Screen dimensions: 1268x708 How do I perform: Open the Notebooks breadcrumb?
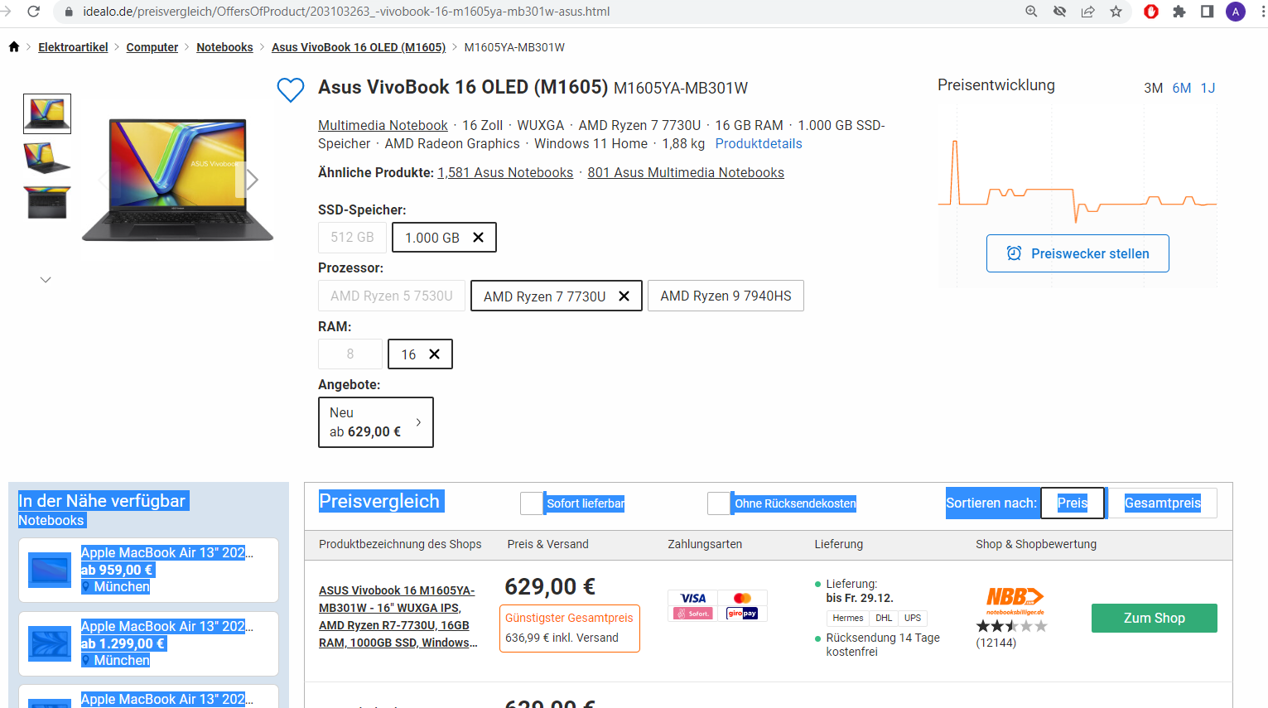(224, 47)
